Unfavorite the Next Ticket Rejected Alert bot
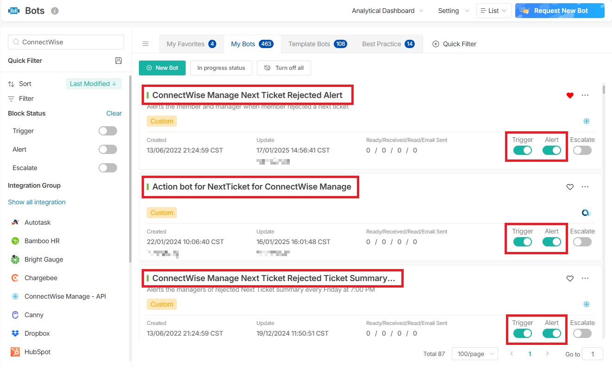The width and height of the screenshot is (612, 368). pos(570,95)
